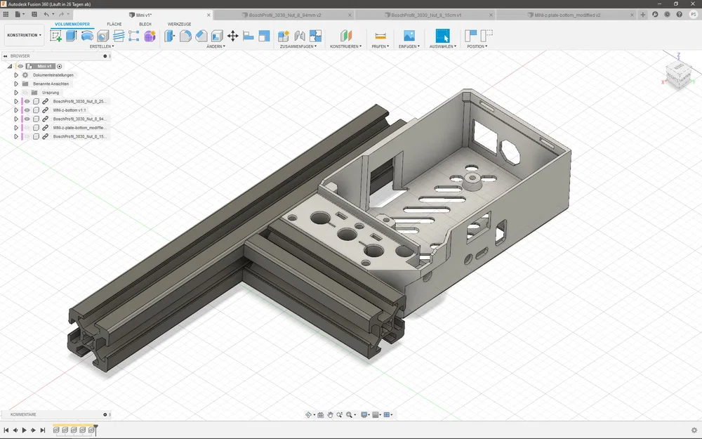
Task: Open a new design tab with plus button
Action: point(643,15)
